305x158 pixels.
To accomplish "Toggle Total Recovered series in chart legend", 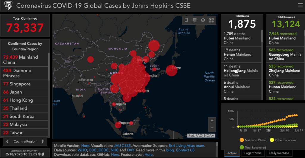I will 253,148.
